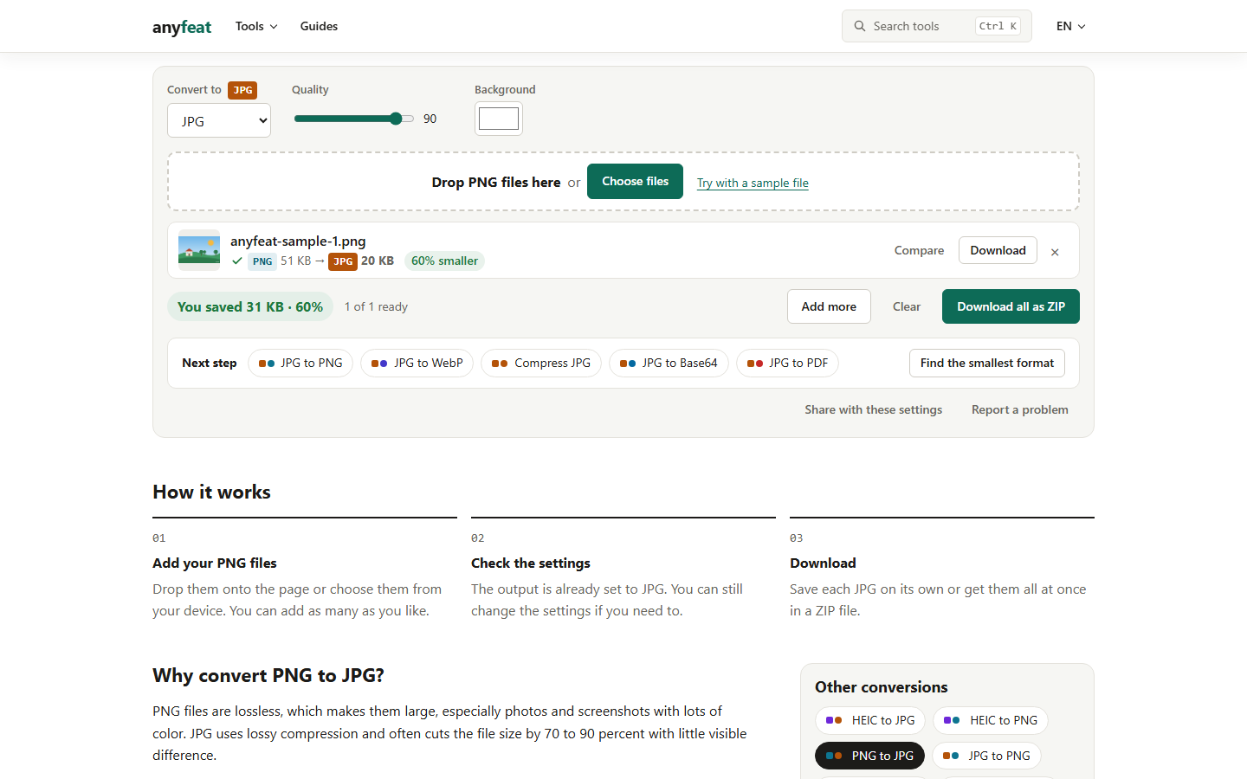Remove anyfeat-sample-1.png with the X icon
This screenshot has height=779, width=1247.
coord(1055,252)
